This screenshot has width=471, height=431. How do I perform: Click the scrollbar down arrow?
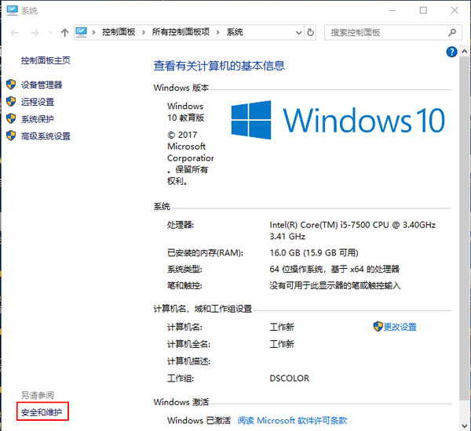(x=465, y=426)
